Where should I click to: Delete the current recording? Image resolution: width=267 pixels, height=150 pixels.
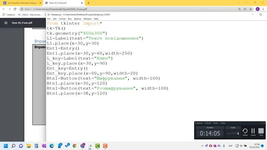[x=245, y=132]
